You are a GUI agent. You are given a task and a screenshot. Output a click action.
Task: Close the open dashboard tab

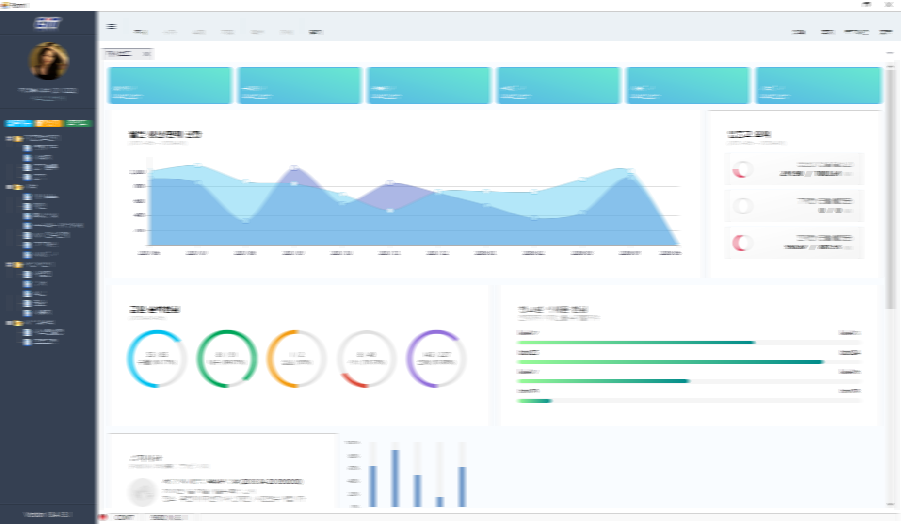pos(146,54)
